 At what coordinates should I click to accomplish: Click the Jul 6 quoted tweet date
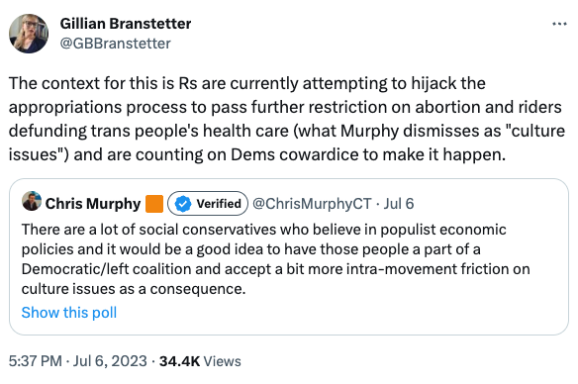click(x=399, y=204)
